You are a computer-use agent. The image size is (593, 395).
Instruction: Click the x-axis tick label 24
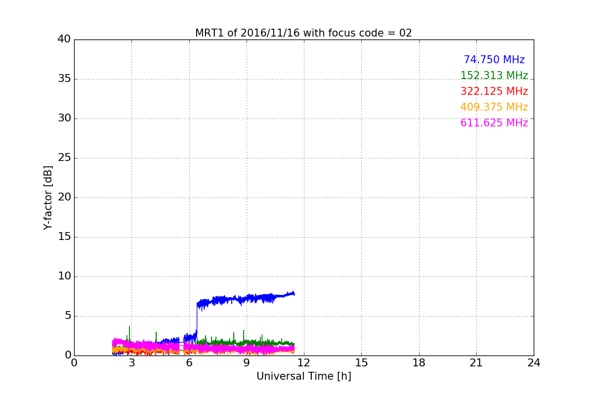tap(534, 363)
